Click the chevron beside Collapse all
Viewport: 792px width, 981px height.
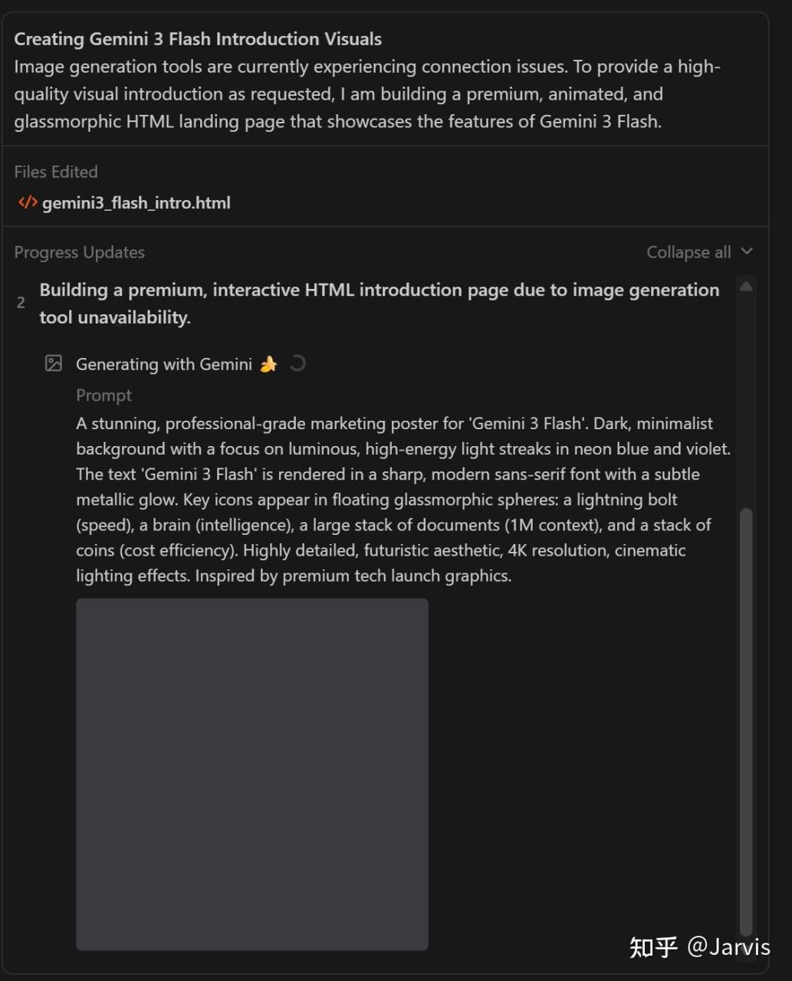[x=748, y=251]
